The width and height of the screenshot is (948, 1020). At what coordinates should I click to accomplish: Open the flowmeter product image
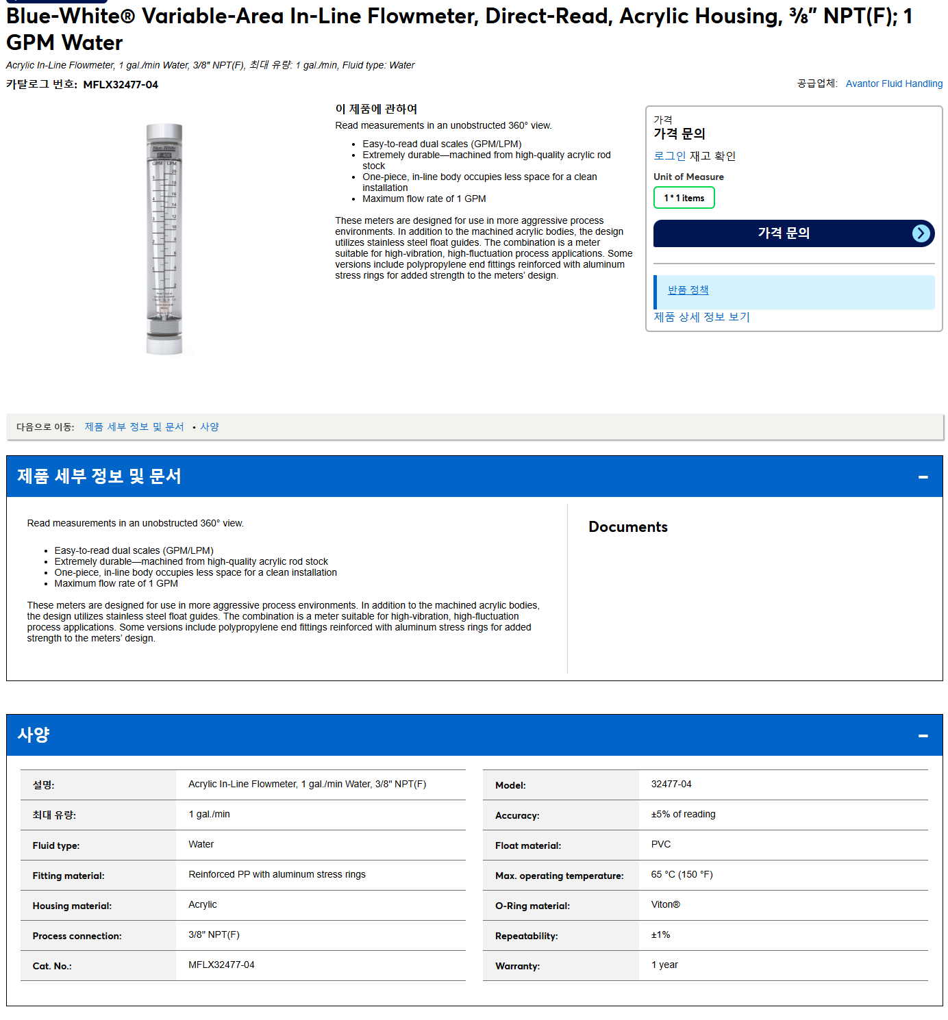point(164,239)
